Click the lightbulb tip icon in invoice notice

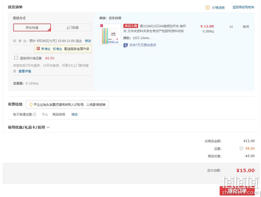tap(31, 104)
